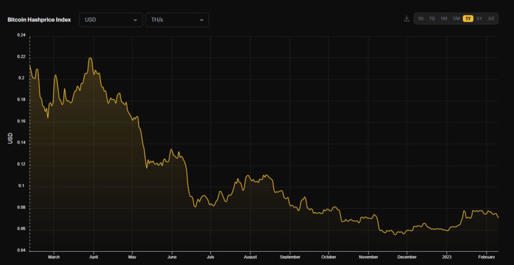Image resolution: width=514 pixels, height=265 pixels.
Task: Open the USD currency dropdown
Action: (111, 20)
